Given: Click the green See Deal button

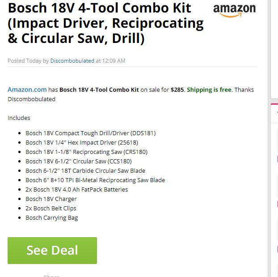Looking at the screenshot, I should [x=52, y=250].
